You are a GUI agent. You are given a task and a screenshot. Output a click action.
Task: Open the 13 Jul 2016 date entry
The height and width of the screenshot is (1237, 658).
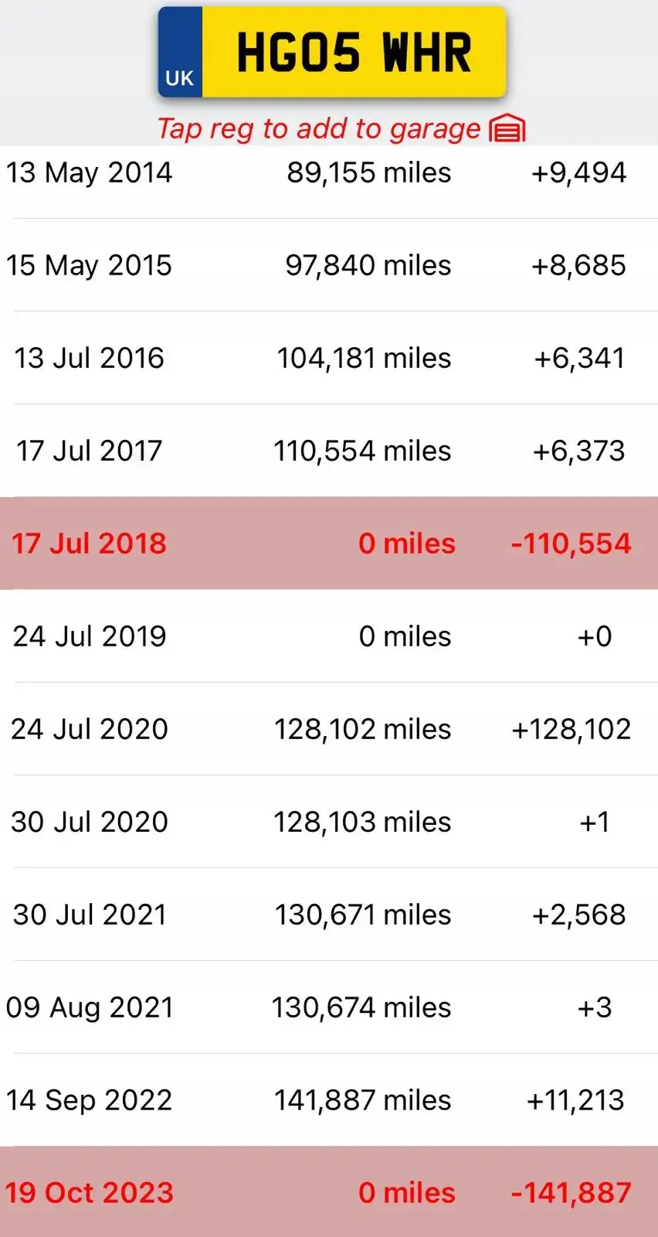click(89, 358)
